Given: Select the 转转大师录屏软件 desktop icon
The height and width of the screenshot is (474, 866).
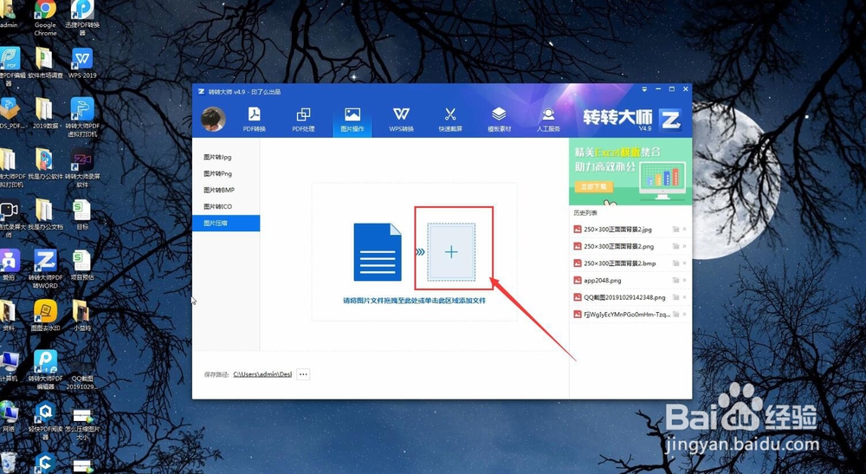Looking at the screenshot, I should point(82,168).
